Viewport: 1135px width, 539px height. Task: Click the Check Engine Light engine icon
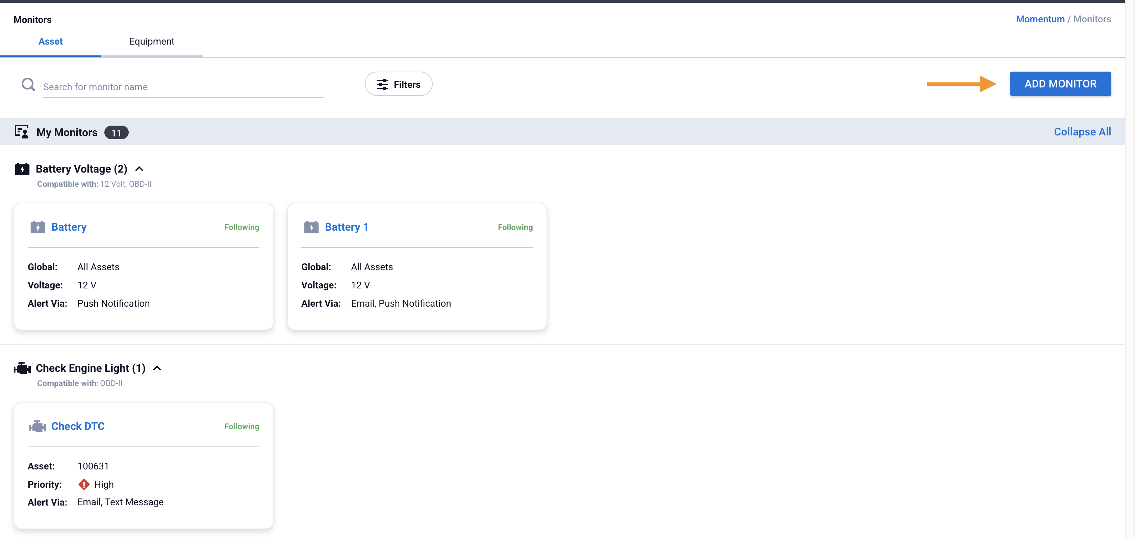pyautogui.click(x=22, y=368)
